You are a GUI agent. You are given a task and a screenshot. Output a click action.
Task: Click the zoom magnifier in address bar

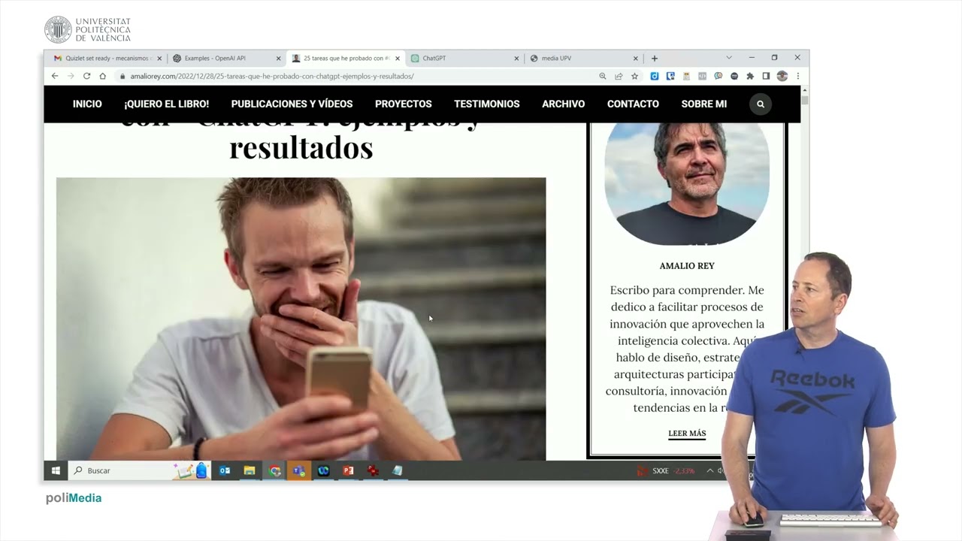603,76
